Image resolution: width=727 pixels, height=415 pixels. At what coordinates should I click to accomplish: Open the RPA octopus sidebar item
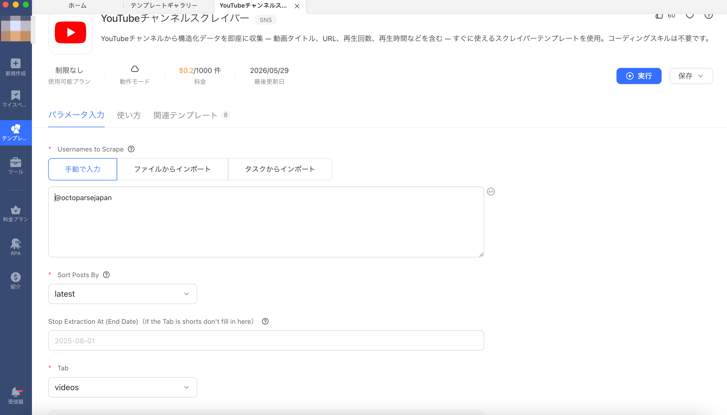click(16, 247)
